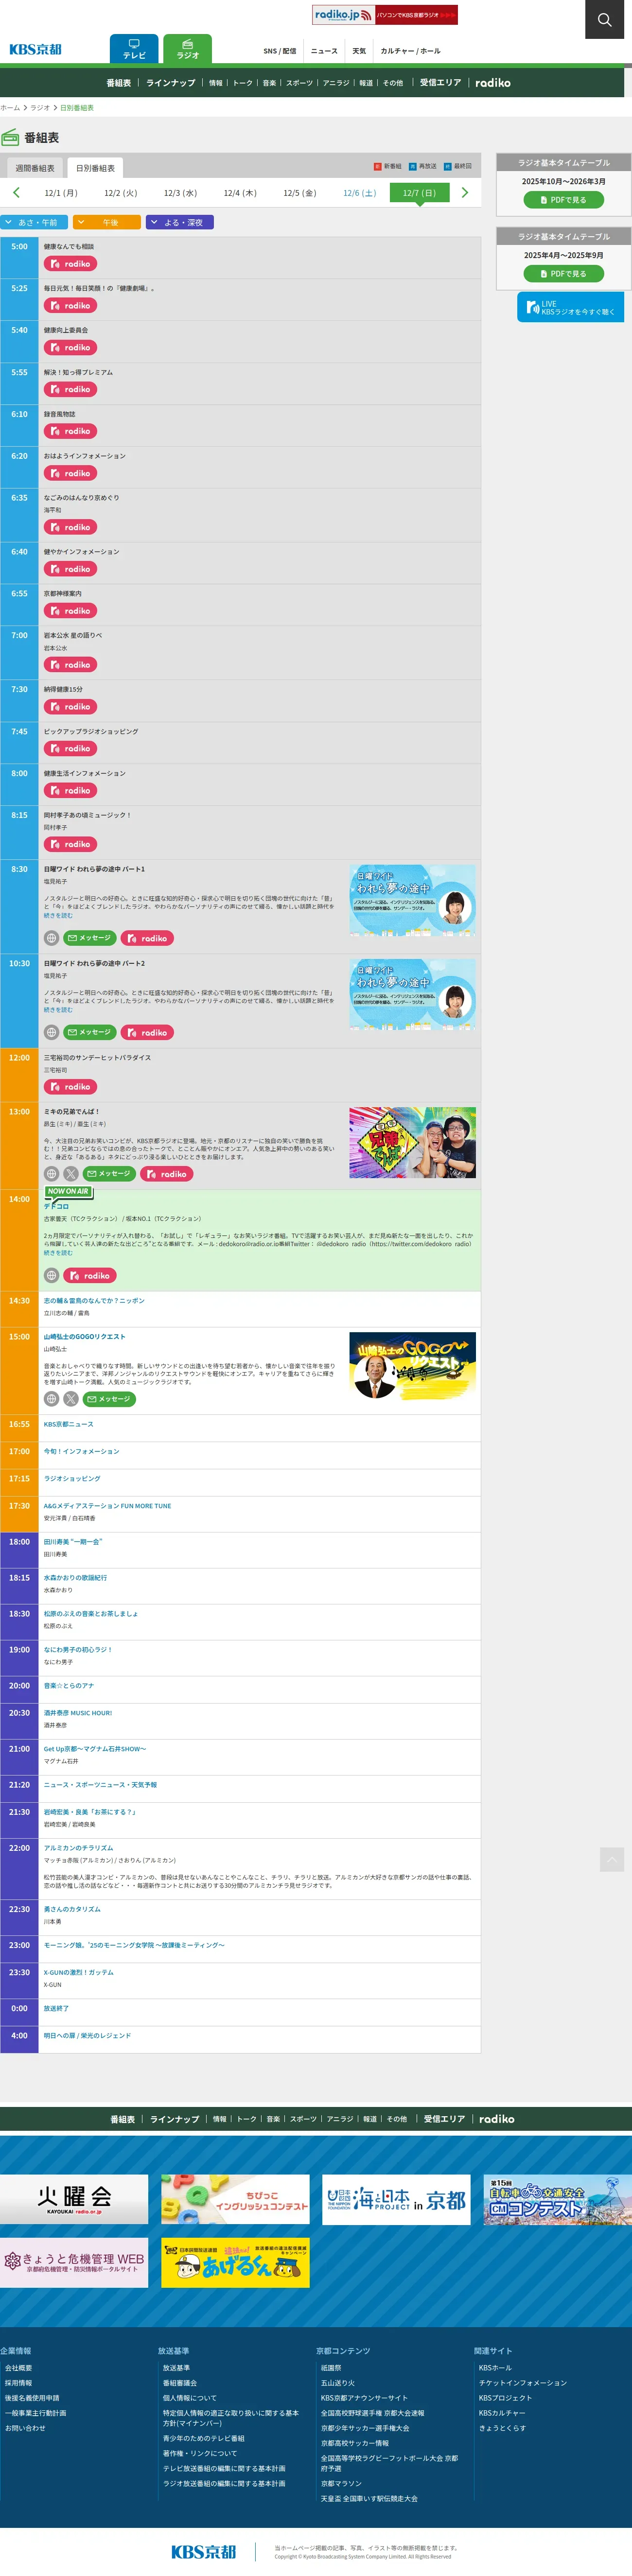632x2576 pixels.
Task: Open the globe icon for デドコロ
Action: 51,1275
